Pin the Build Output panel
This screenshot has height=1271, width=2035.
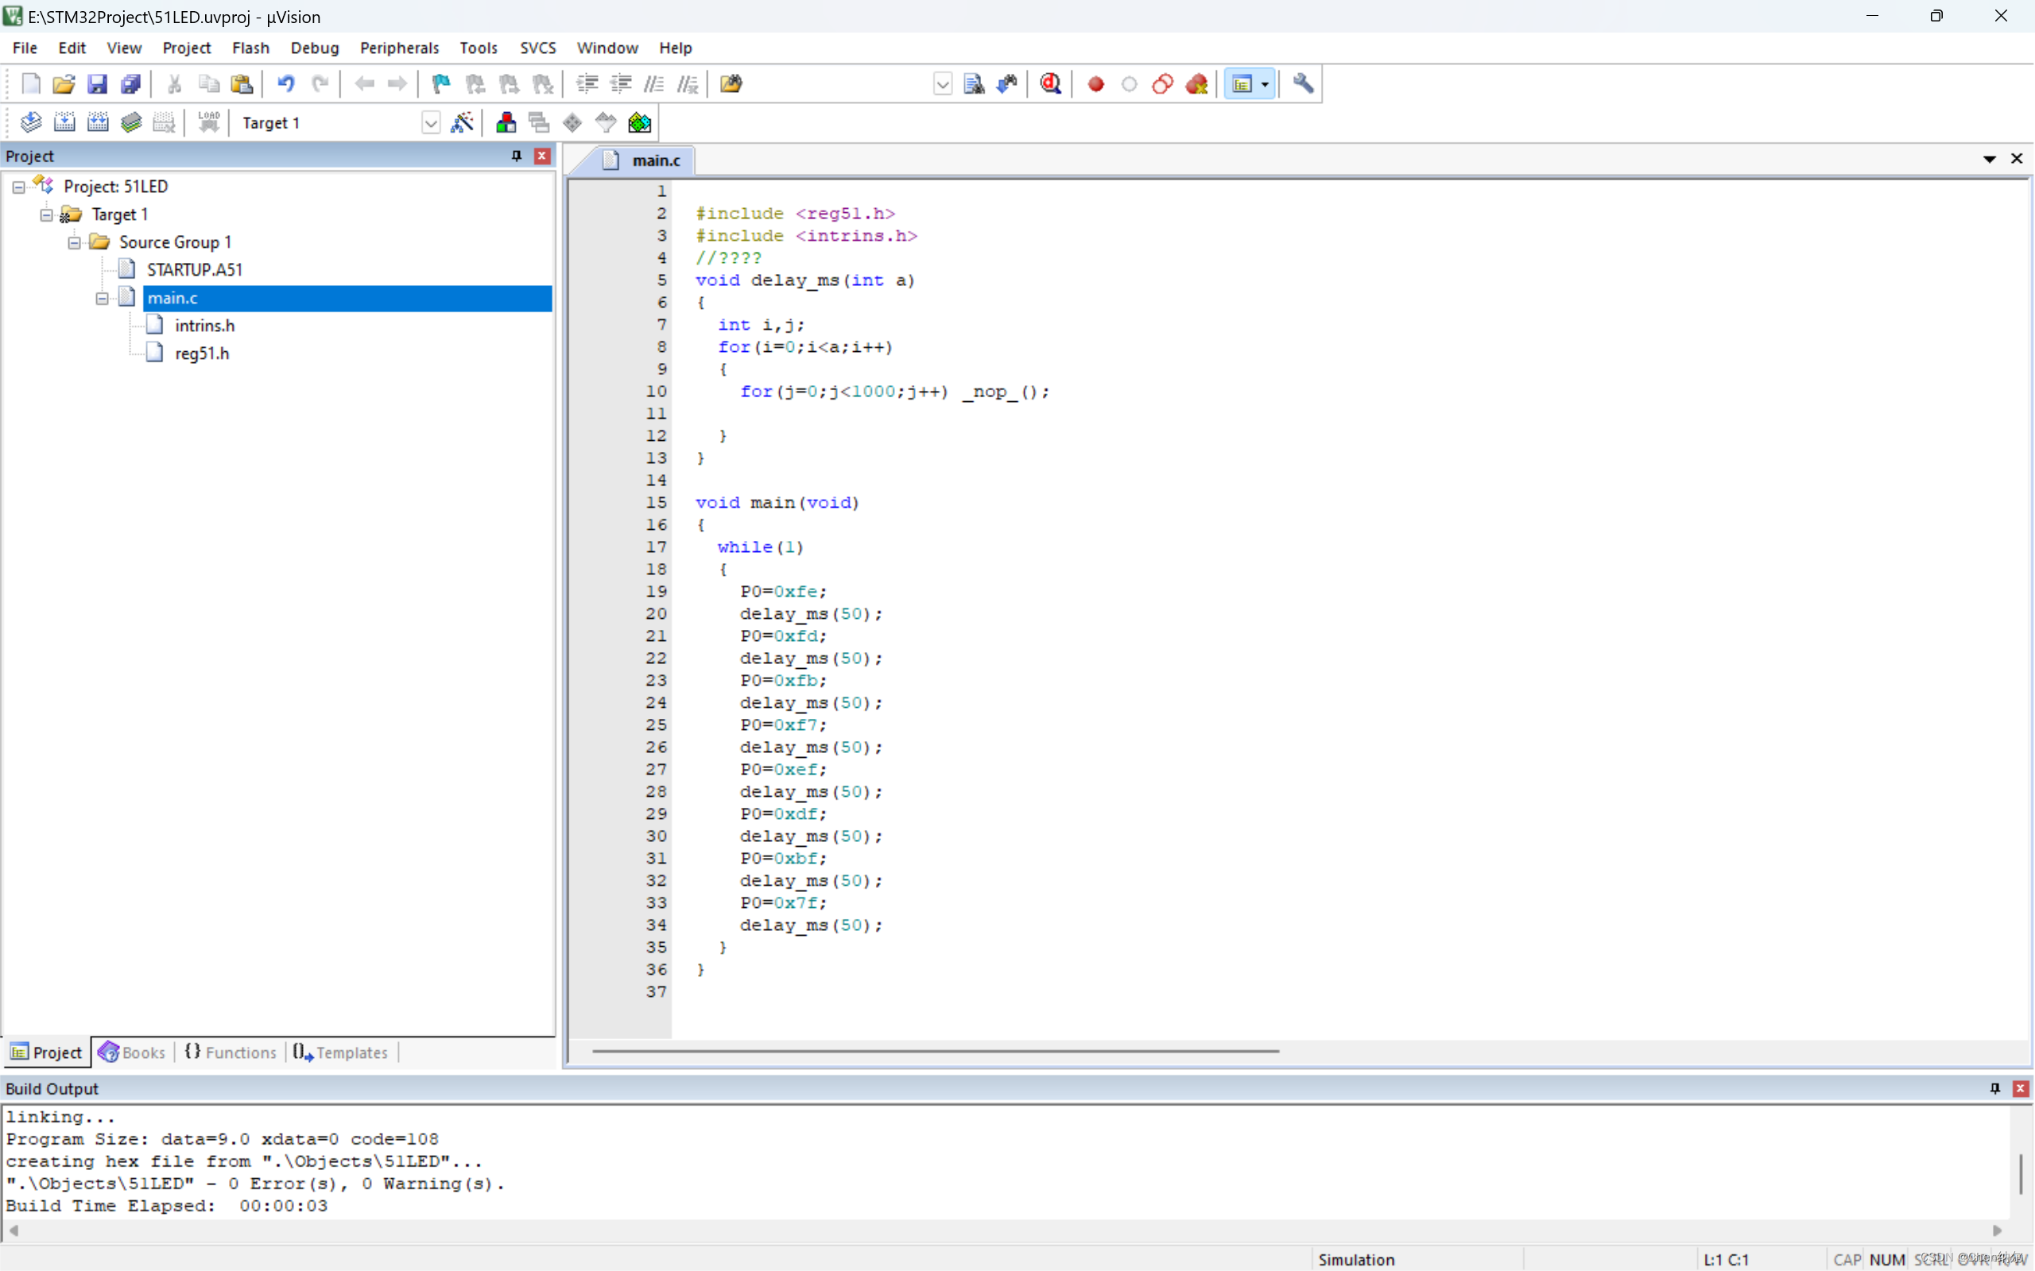click(x=1994, y=1088)
